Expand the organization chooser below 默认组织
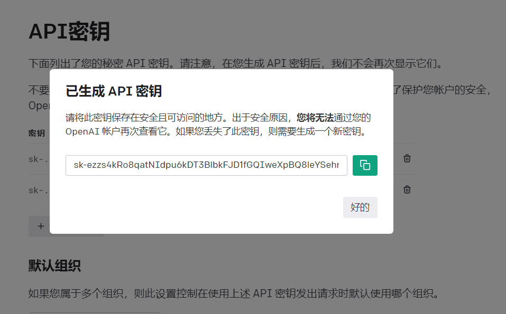506x314 pixels. (x=94, y=311)
